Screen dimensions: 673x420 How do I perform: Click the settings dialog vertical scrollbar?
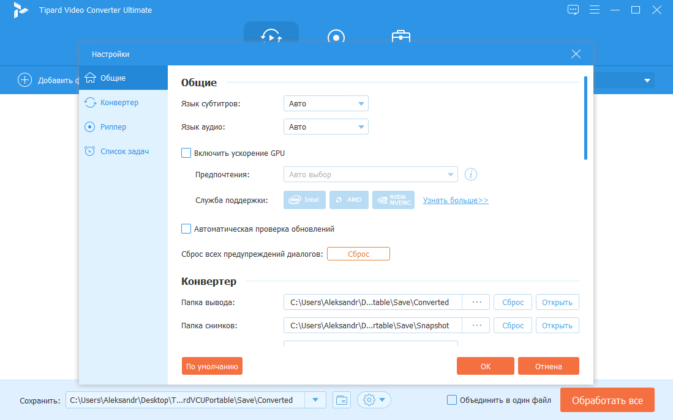click(585, 117)
